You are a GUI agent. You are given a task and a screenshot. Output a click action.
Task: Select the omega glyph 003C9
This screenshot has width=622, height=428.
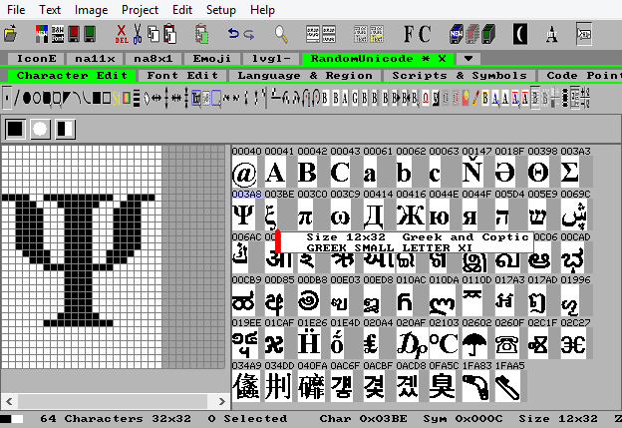click(x=340, y=214)
